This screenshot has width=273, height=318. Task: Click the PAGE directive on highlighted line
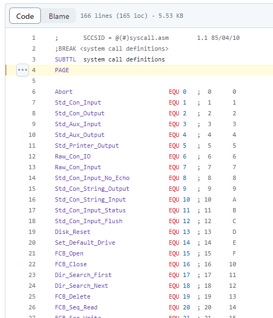62,70
